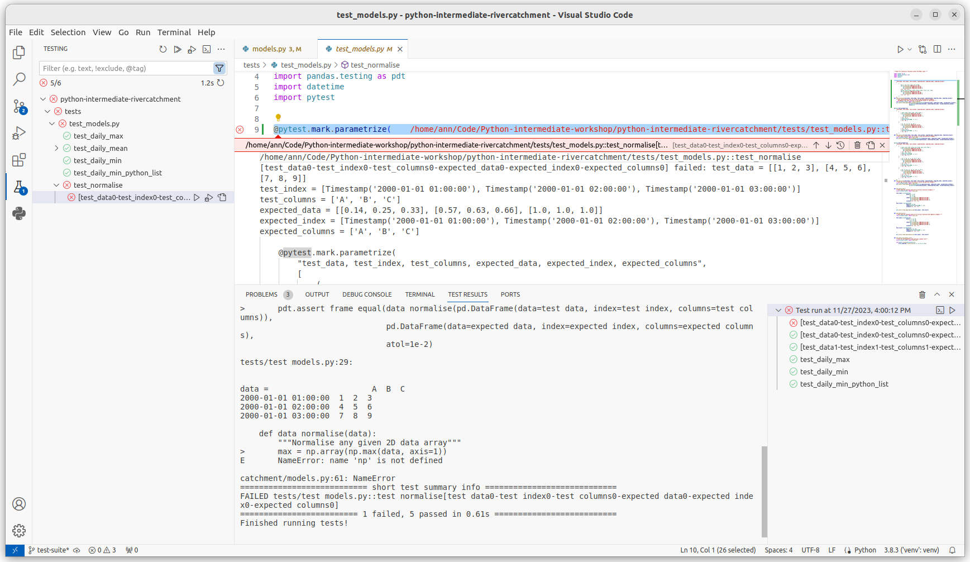970x562 pixels.
Task: Open Testing panel more actions menu
Action: pos(221,49)
